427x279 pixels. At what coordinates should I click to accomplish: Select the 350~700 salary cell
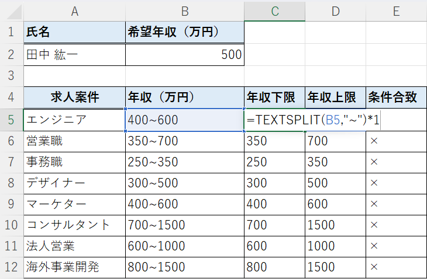185,141
